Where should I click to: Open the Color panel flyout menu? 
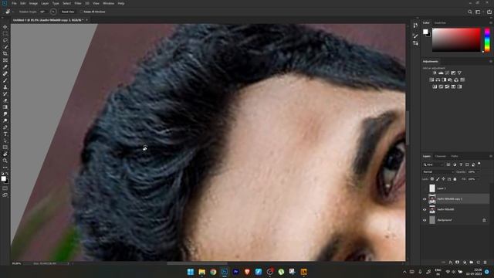(x=490, y=23)
